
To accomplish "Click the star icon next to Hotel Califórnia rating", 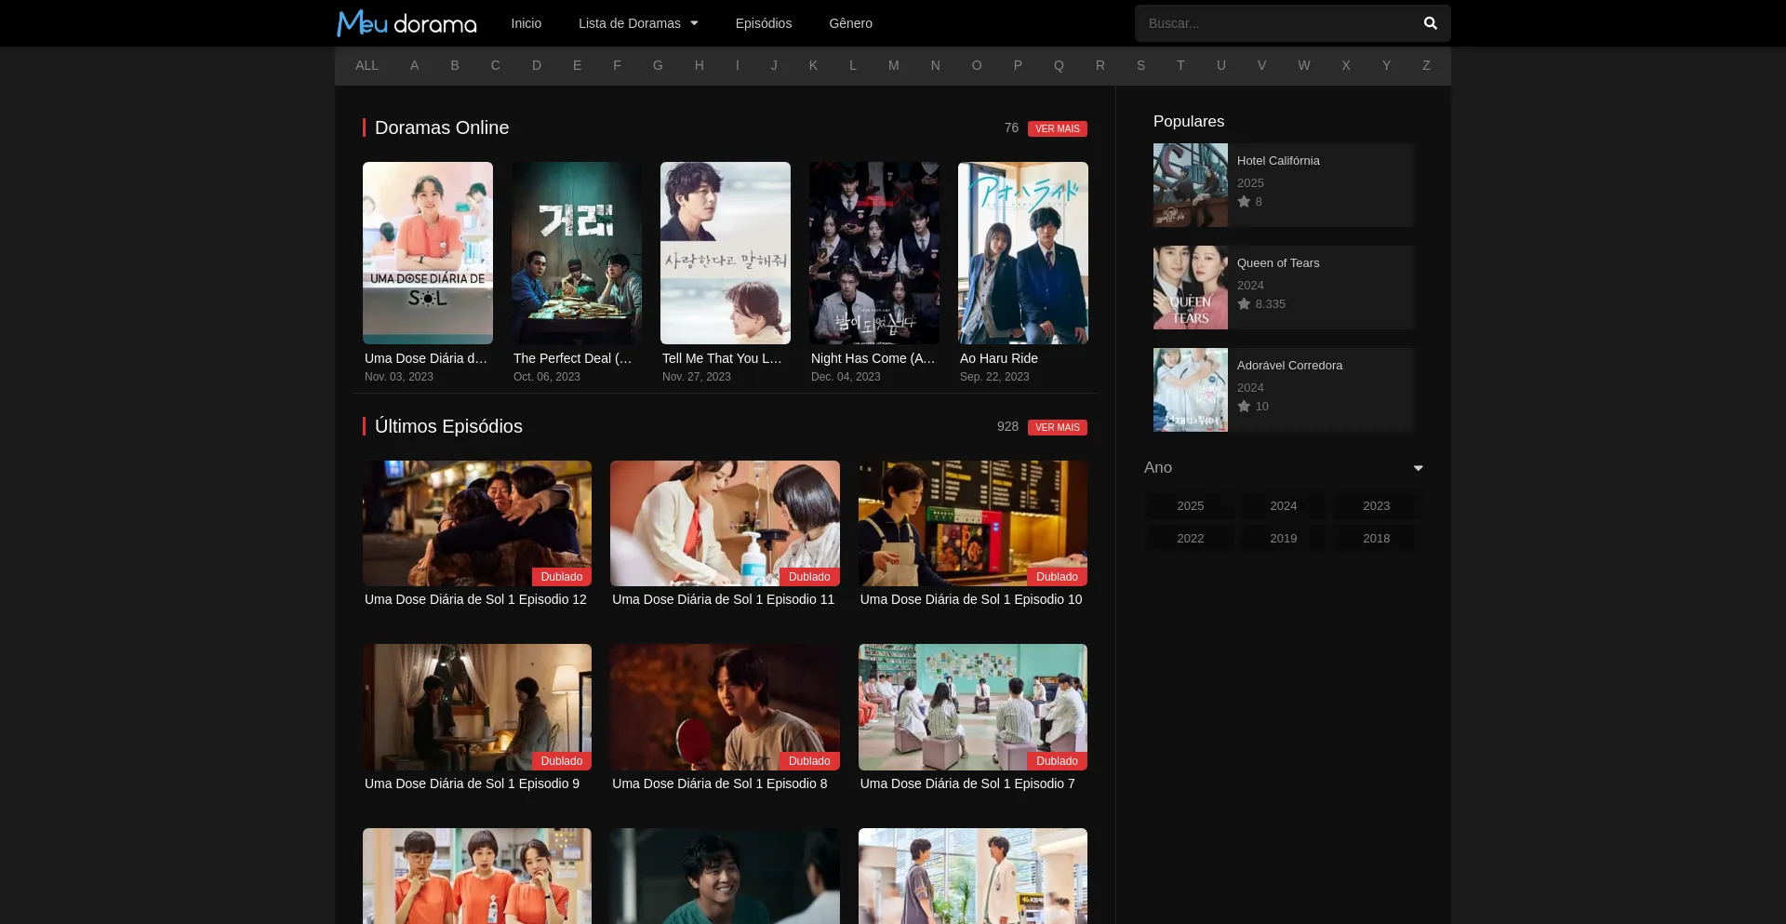I will 1244,201.
